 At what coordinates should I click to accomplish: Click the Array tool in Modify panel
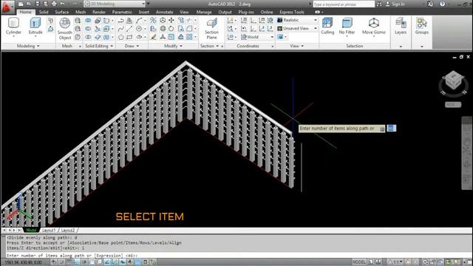pos(189,37)
